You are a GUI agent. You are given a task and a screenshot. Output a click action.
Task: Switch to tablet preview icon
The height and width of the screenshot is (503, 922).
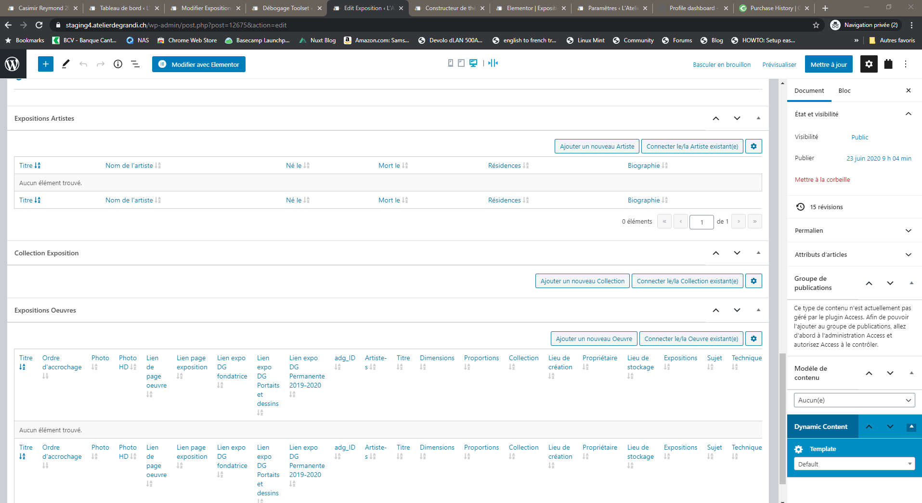click(x=461, y=63)
